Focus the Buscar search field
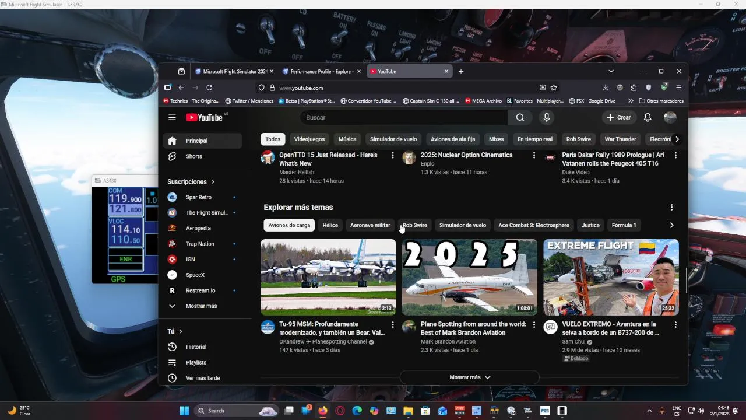The image size is (746, 420). (404, 117)
